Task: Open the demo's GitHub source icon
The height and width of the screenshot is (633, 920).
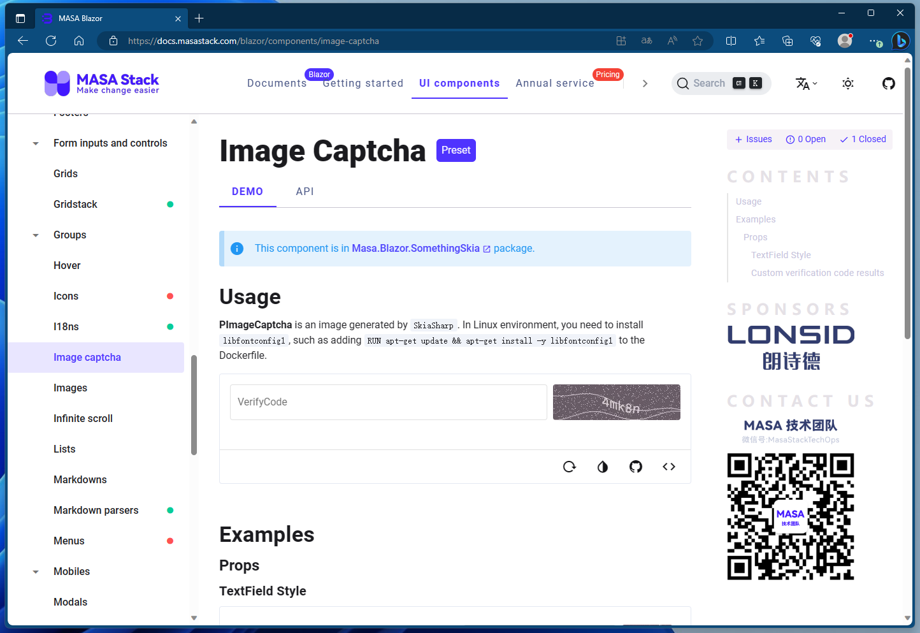Action: point(636,466)
